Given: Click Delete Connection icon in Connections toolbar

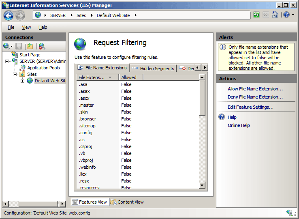Looking at the screenshot, I should [42, 46].
